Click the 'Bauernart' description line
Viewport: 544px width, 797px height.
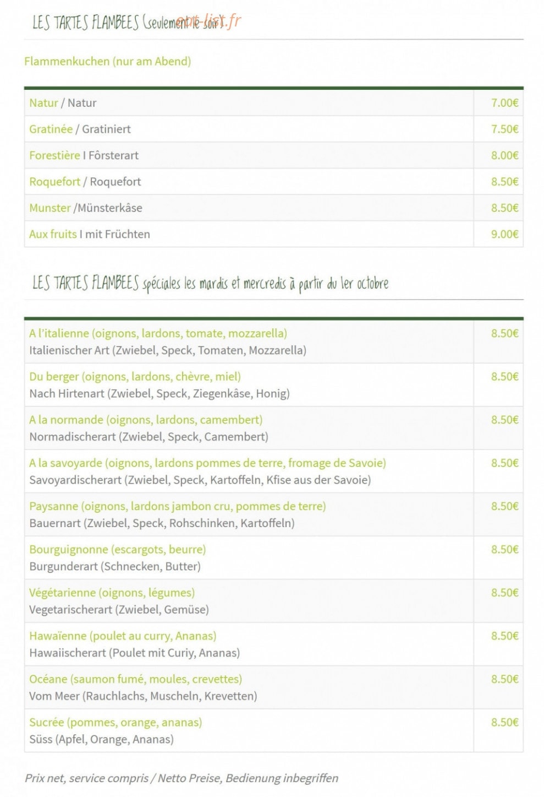(162, 523)
